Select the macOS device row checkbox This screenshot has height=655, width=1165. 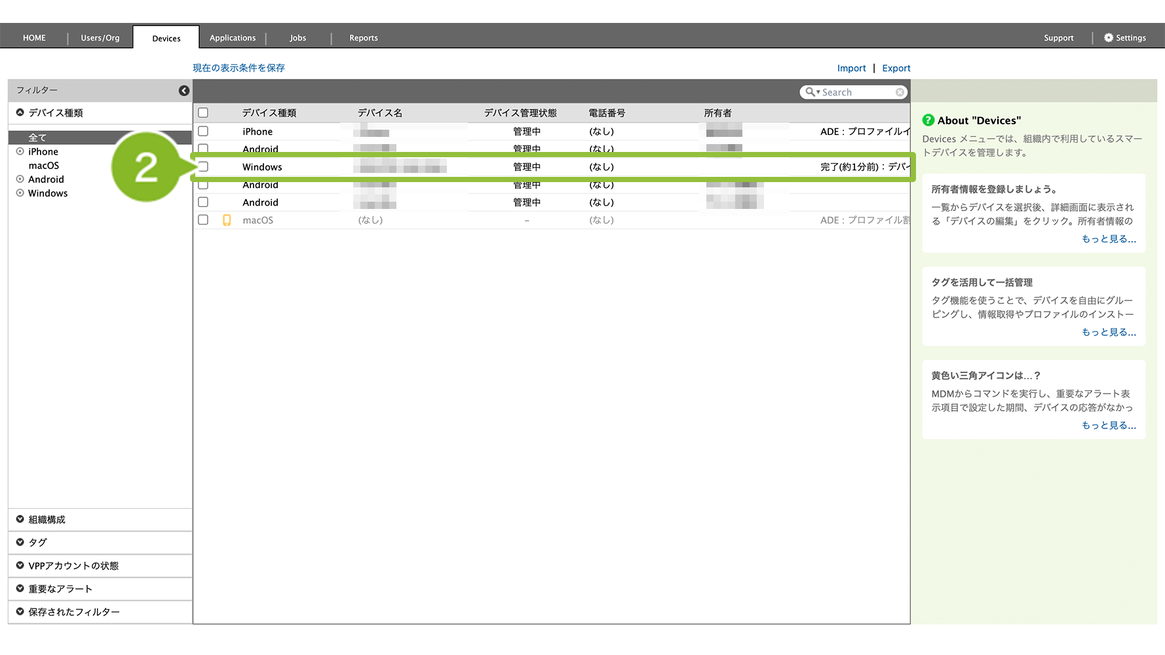pyautogui.click(x=203, y=220)
